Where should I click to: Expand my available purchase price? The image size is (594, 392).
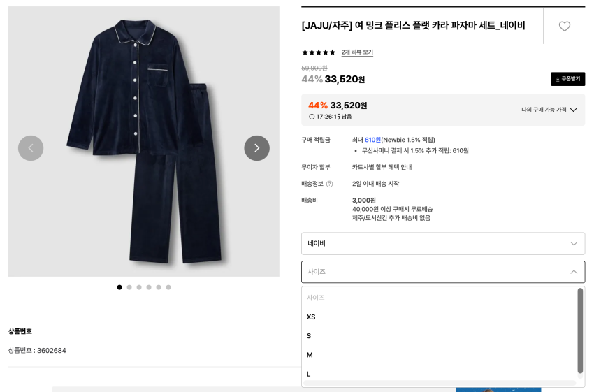pos(549,110)
